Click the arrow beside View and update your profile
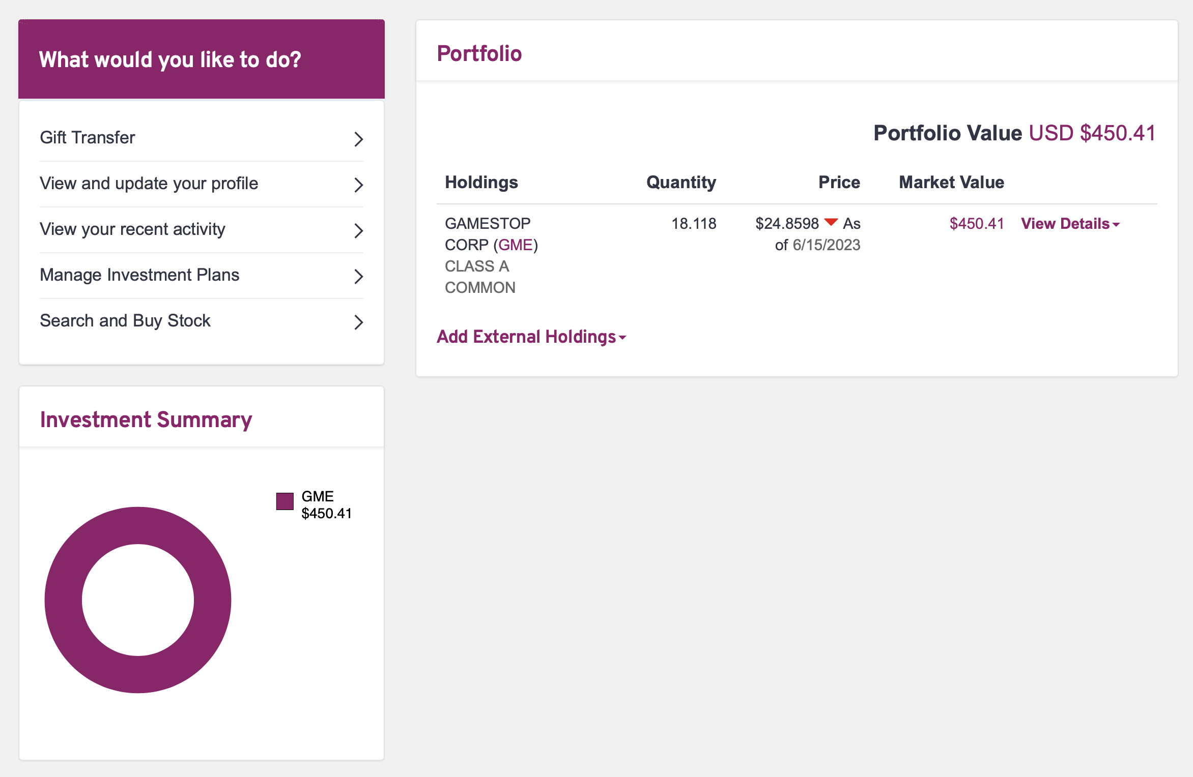 pyautogui.click(x=358, y=185)
